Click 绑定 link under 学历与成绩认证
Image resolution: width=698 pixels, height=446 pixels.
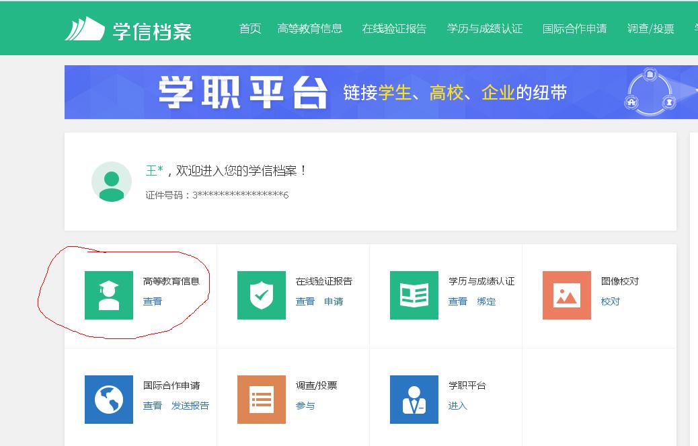[486, 301]
